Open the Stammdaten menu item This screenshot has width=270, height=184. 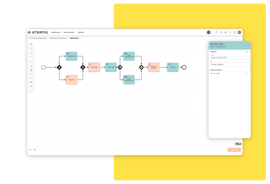pyautogui.click(x=69, y=32)
